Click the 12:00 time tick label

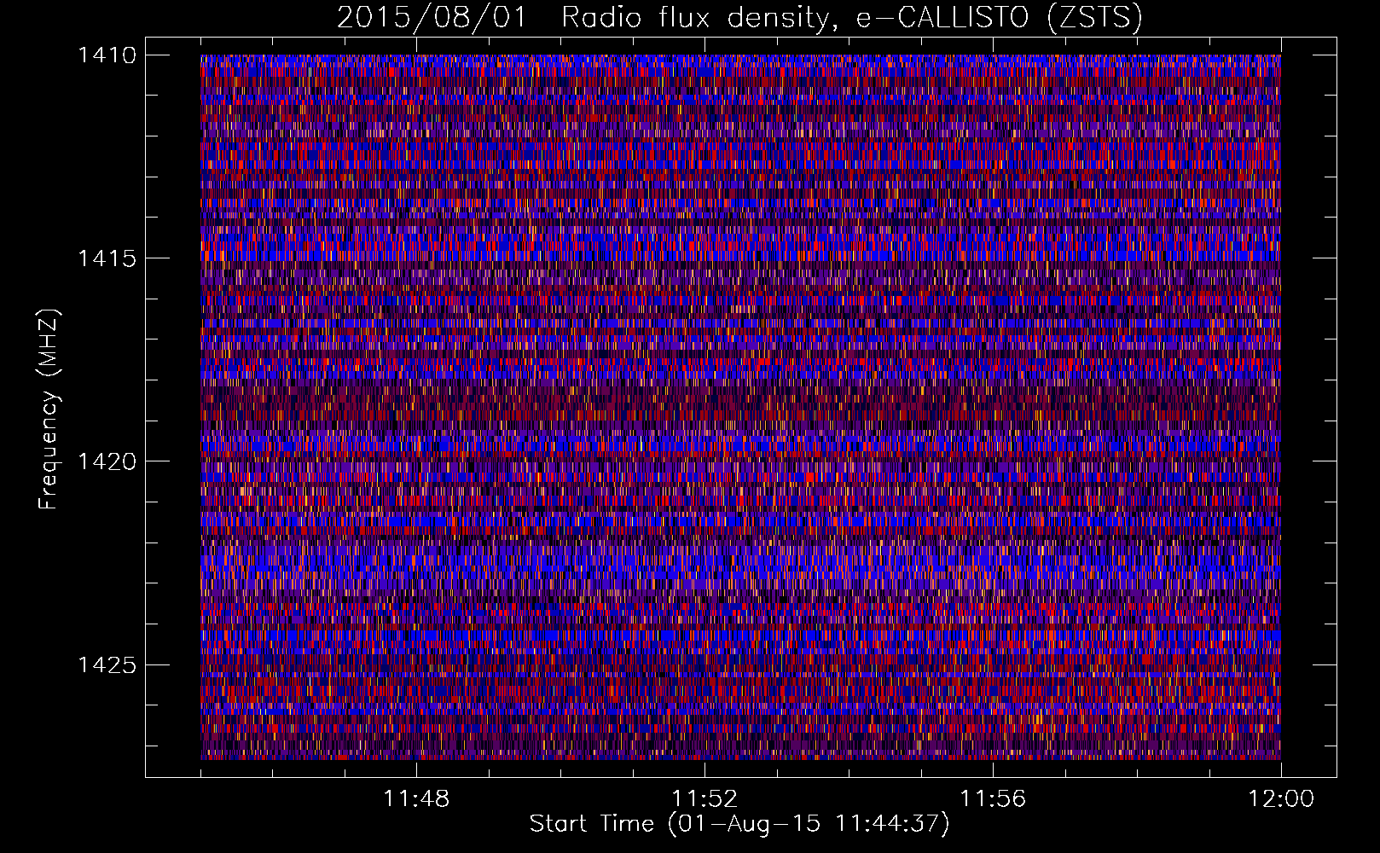point(1281,799)
